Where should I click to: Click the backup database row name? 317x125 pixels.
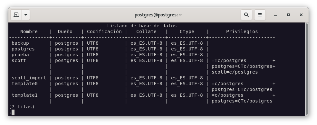coord(20,43)
